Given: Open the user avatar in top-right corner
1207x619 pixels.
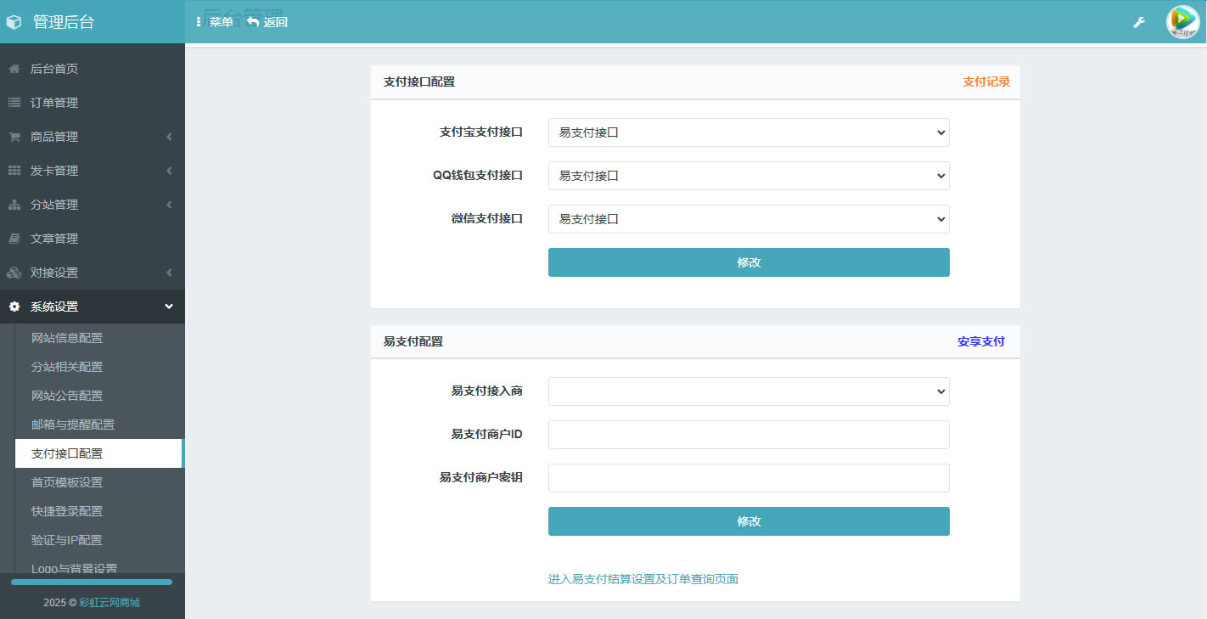Looking at the screenshot, I should [1182, 22].
